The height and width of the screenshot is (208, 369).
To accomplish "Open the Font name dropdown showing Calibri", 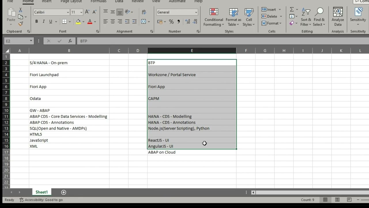I will pos(68,12).
